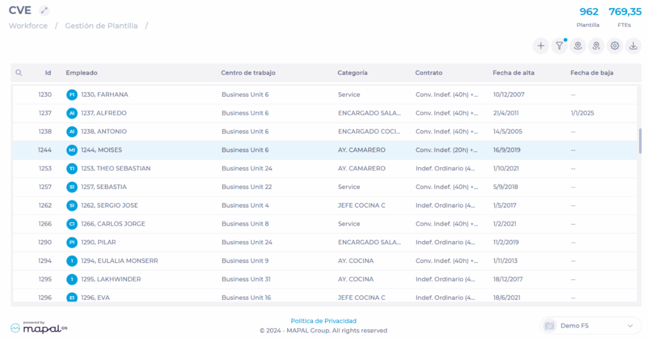Sort by the Fecha de alta column header
Screen dimensions: 648x339
(x=513, y=73)
